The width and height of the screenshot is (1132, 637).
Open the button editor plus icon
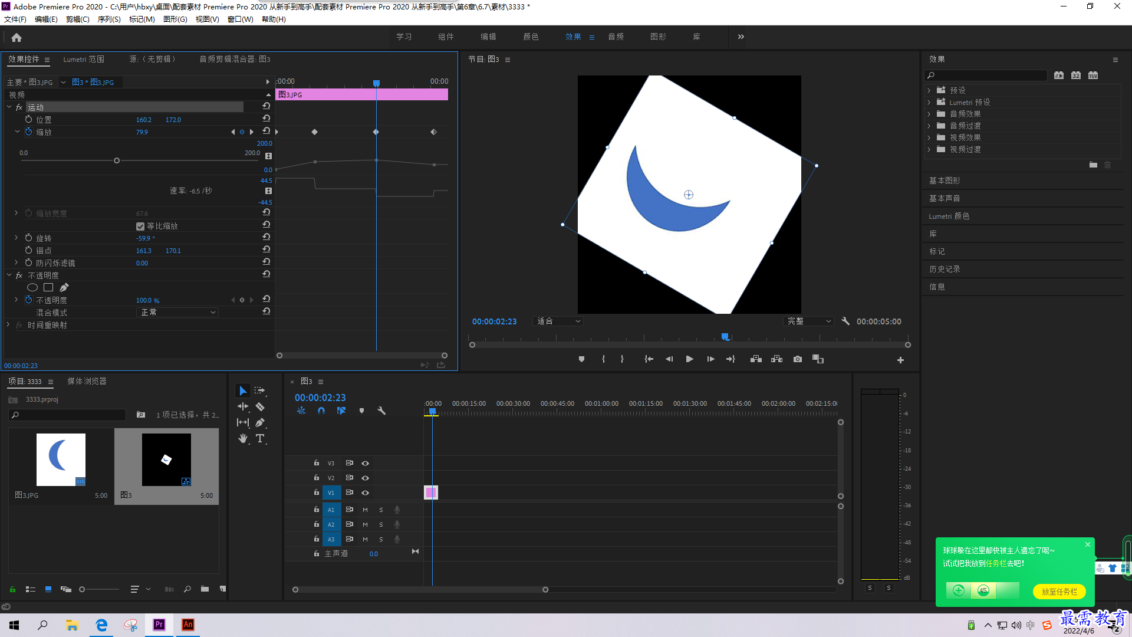[x=900, y=360]
